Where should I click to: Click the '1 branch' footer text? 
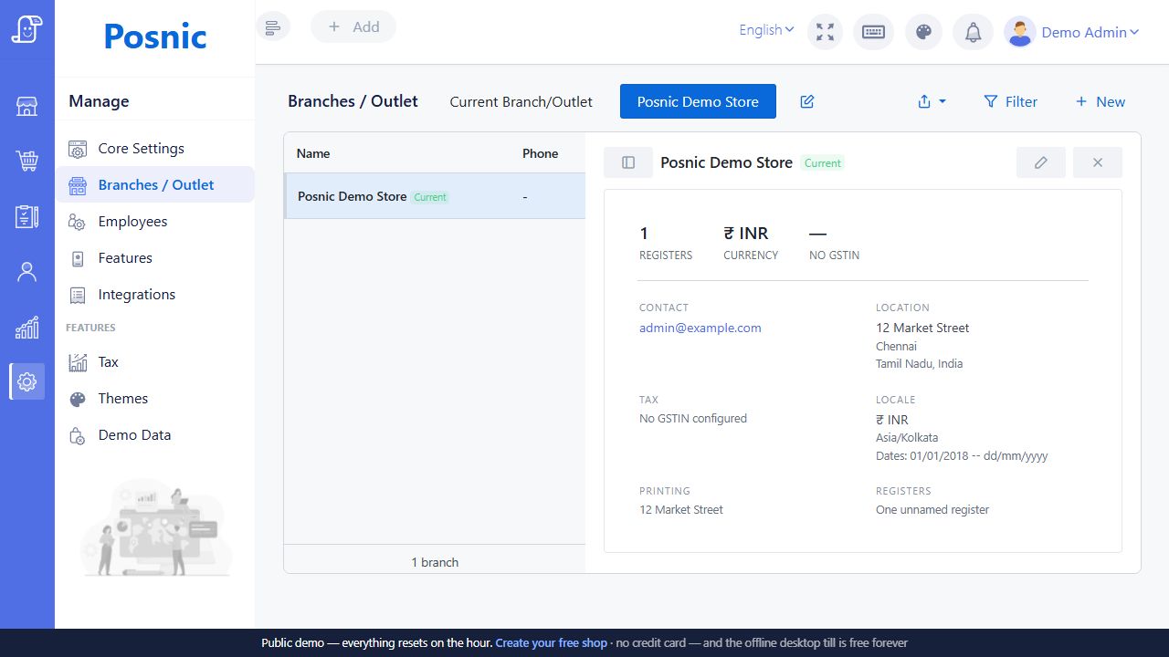(x=435, y=562)
